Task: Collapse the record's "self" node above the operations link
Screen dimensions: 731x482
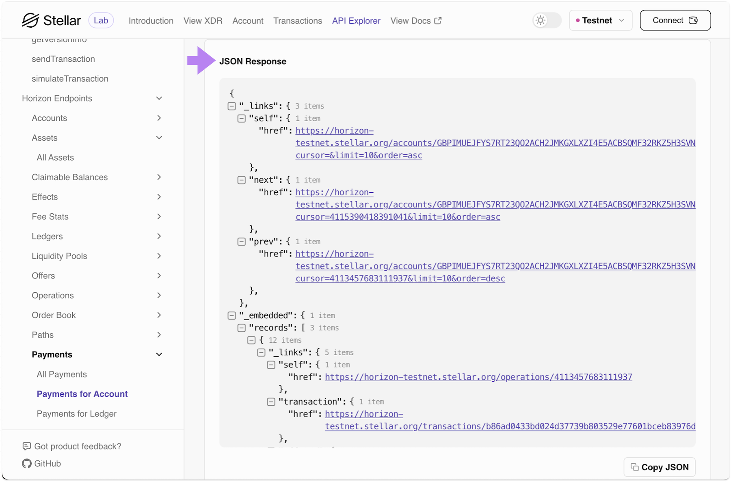Action: point(271,365)
